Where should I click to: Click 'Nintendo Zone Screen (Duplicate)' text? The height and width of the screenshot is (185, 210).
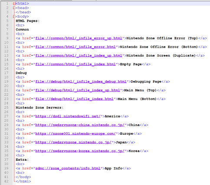pos(161,55)
